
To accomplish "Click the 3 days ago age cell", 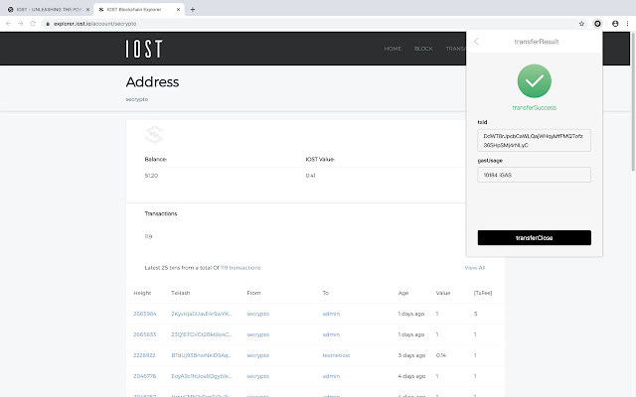I will (x=411, y=355).
